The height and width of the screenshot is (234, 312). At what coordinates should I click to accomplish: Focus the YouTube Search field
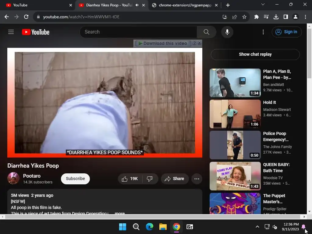click(x=139, y=32)
